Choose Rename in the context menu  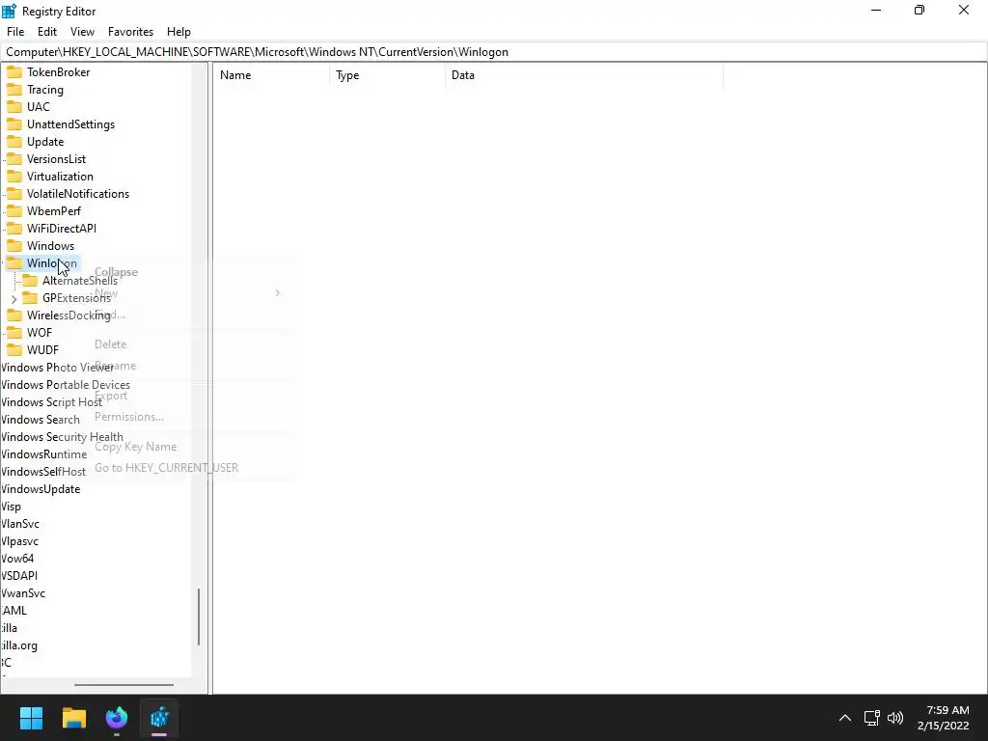coord(116,366)
